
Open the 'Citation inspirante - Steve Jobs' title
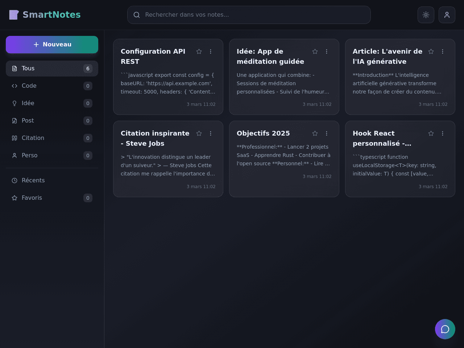pos(155,138)
